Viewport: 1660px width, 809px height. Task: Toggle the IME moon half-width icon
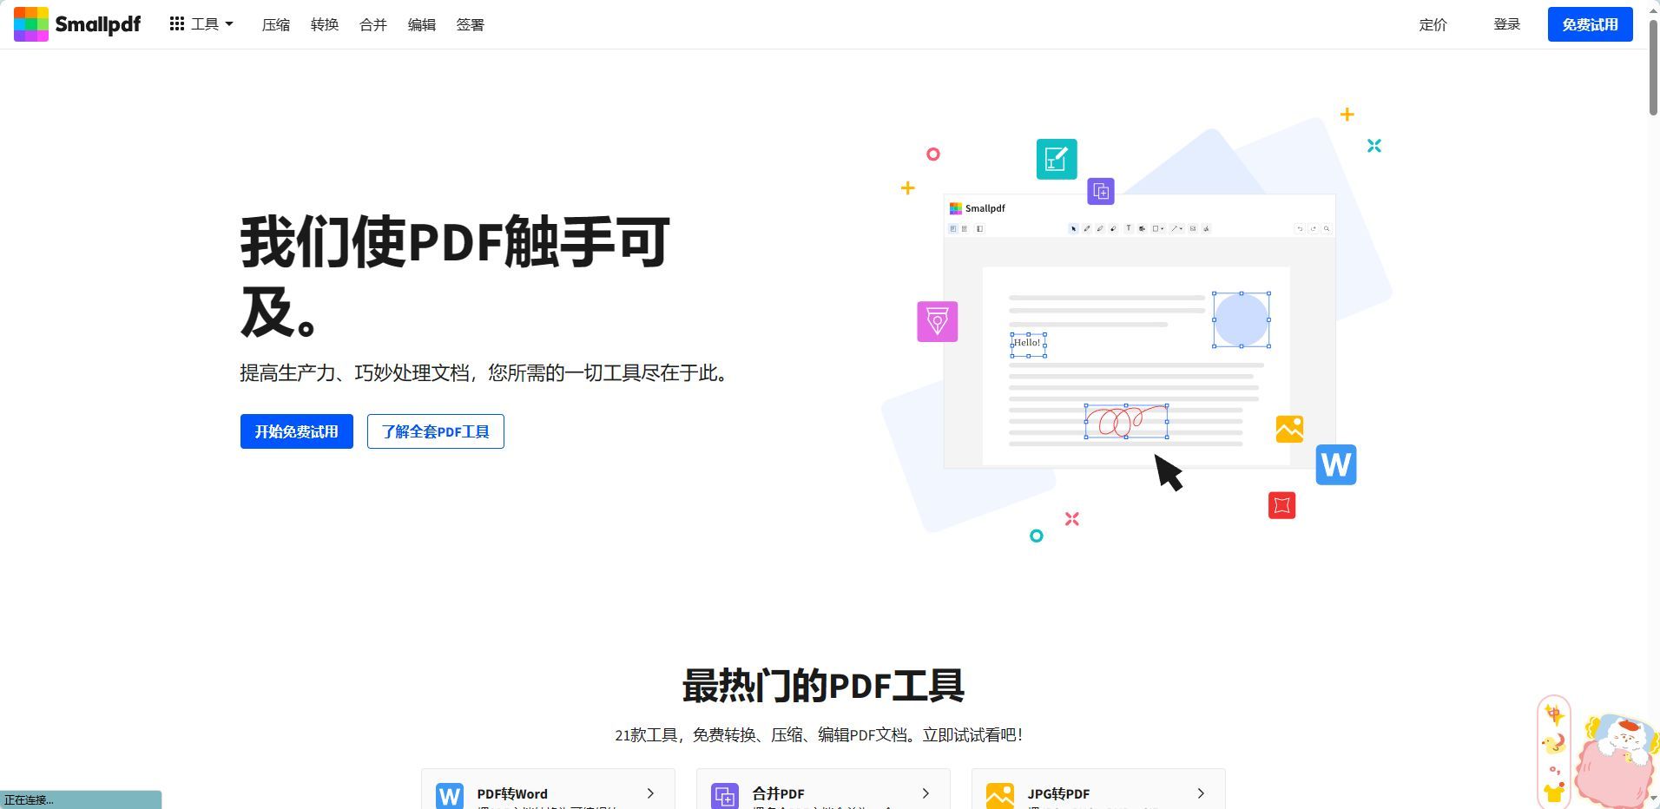(1554, 743)
